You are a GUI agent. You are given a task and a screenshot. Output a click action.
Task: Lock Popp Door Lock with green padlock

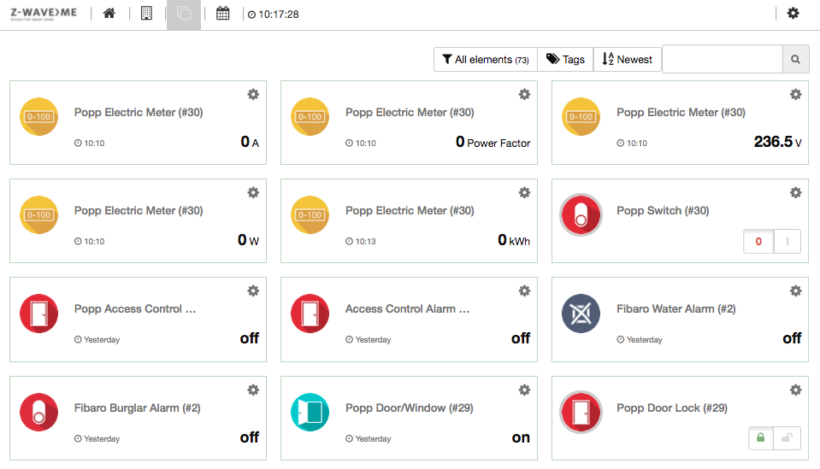(x=761, y=438)
